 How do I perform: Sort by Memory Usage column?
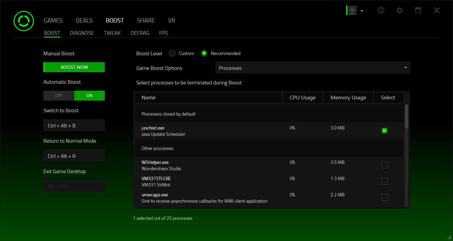(x=348, y=98)
